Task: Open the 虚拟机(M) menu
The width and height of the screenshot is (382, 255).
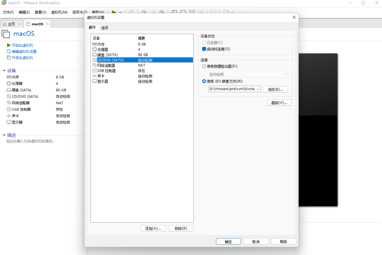Action: (x=59, y=12)
